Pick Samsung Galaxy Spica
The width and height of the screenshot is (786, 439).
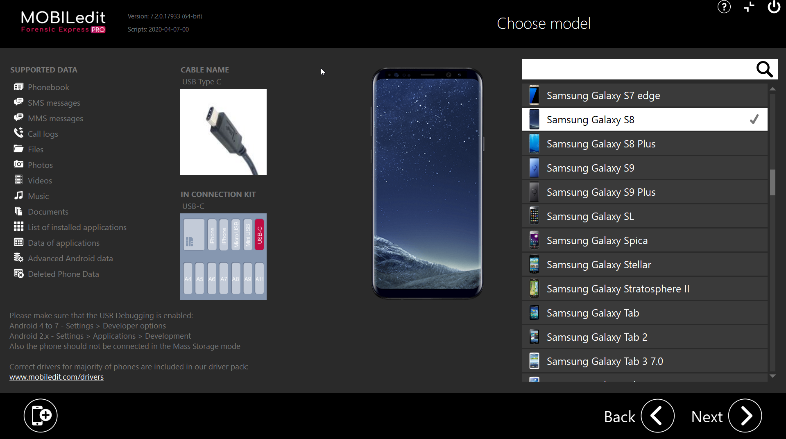click(644, 240)
